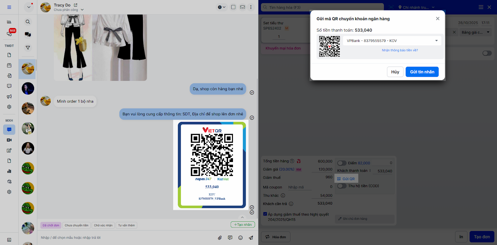Click the info icon beside Khách cần trả
The image size is (497, 245).
coord(291,204)
